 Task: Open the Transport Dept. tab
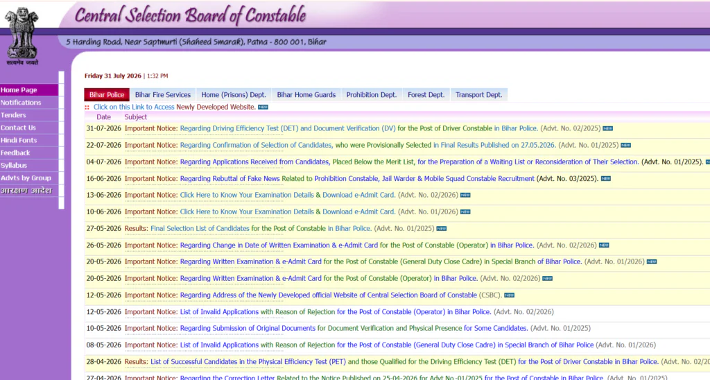tap(479, 95)
